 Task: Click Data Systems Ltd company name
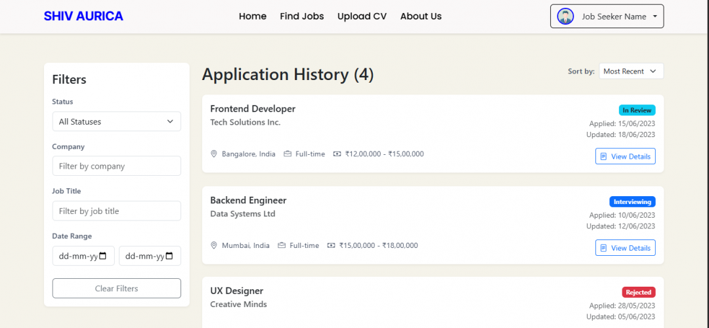243,214
